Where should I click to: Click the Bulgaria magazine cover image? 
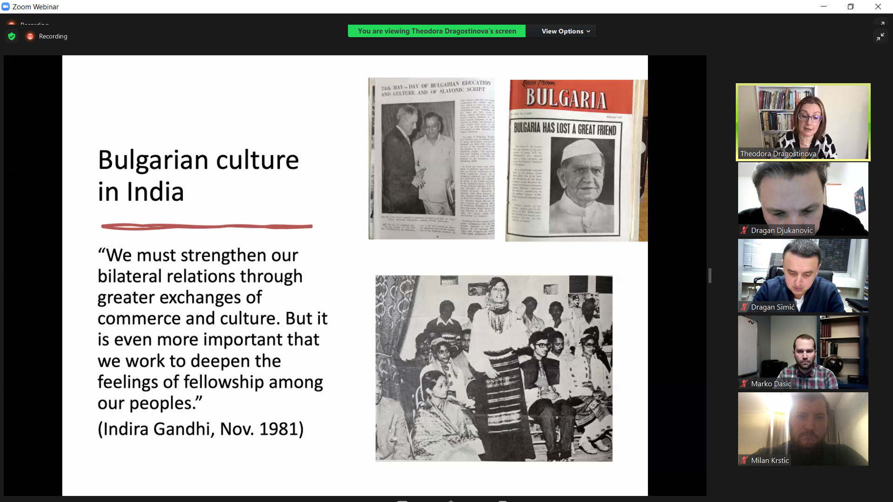tap(576, 160)
